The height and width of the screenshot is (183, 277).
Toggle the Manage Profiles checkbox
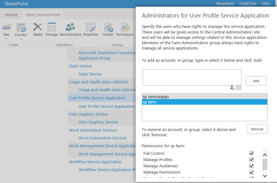coord(252,159)
